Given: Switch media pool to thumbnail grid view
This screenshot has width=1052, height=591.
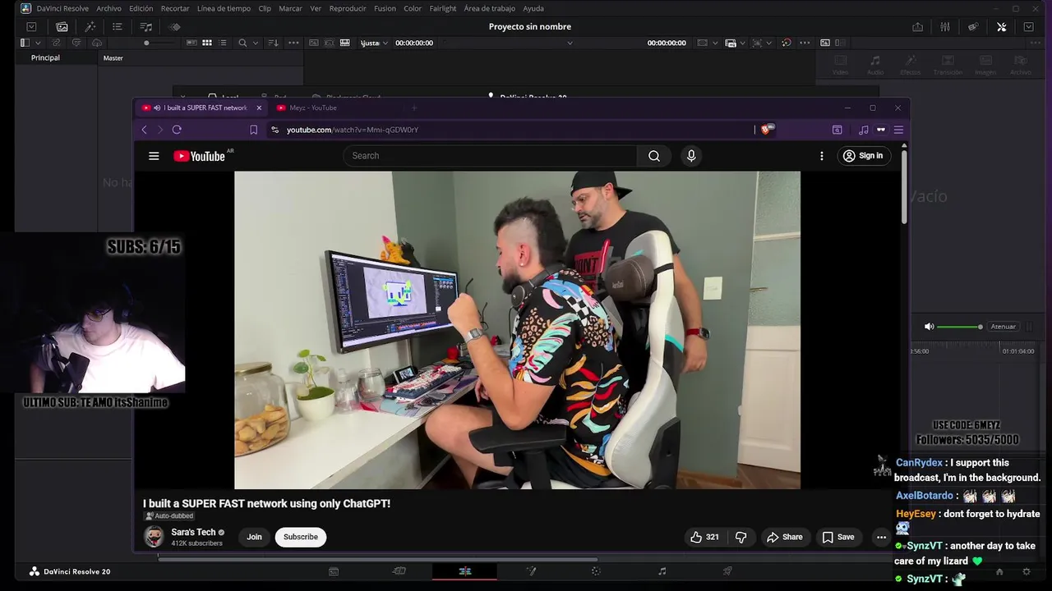Looking at the screenshot, I should click(x=207, y=43).
